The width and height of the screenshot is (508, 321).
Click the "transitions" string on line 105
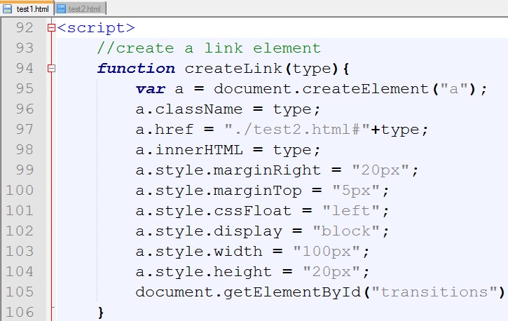[437, 291]
